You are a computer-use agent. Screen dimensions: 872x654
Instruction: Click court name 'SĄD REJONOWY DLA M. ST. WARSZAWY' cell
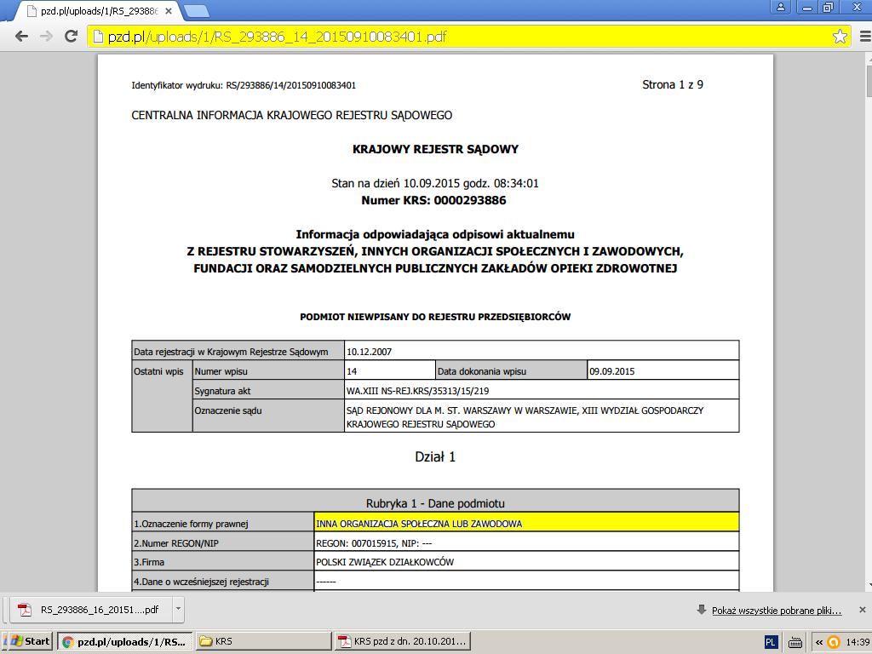pyautogui.click(x=542, y=416)
